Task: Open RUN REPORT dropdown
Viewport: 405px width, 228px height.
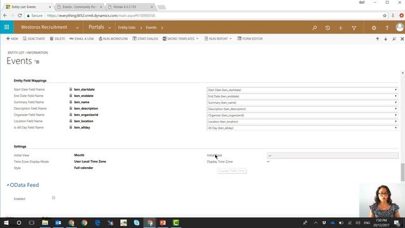Action: click(218, 39)
